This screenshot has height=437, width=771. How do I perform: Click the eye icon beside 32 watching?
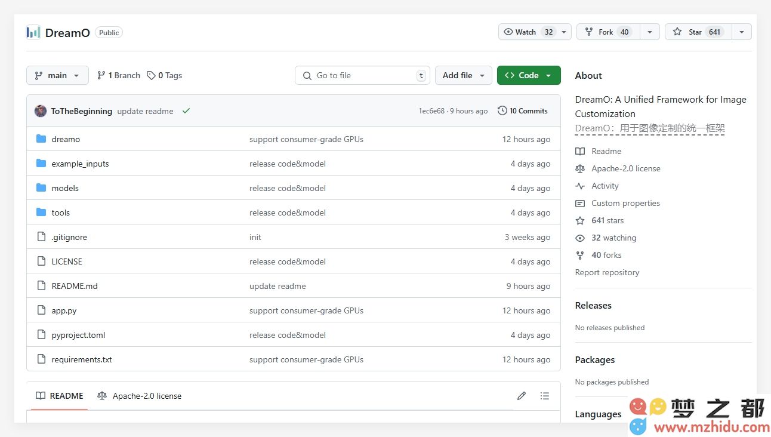(580, 238)
